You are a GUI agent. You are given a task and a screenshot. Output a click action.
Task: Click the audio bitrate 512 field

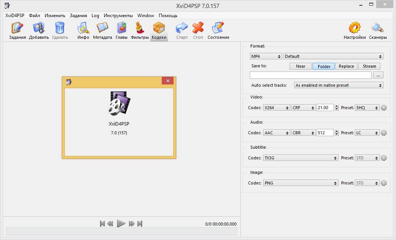(x=325, y=133)
